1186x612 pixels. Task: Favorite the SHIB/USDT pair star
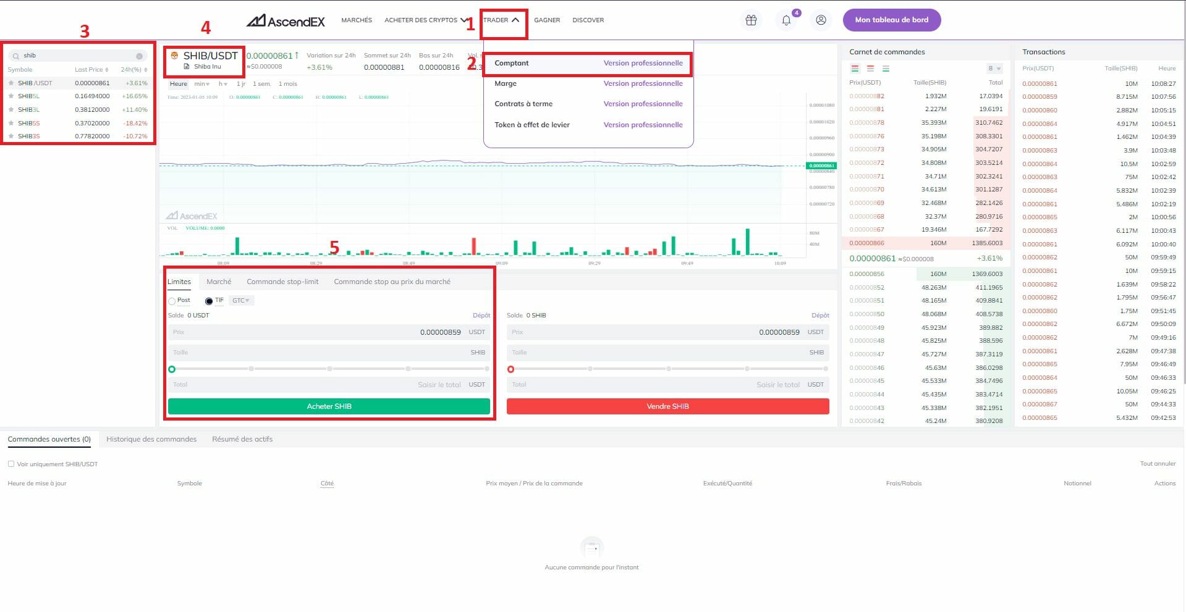tap(11, 83)
